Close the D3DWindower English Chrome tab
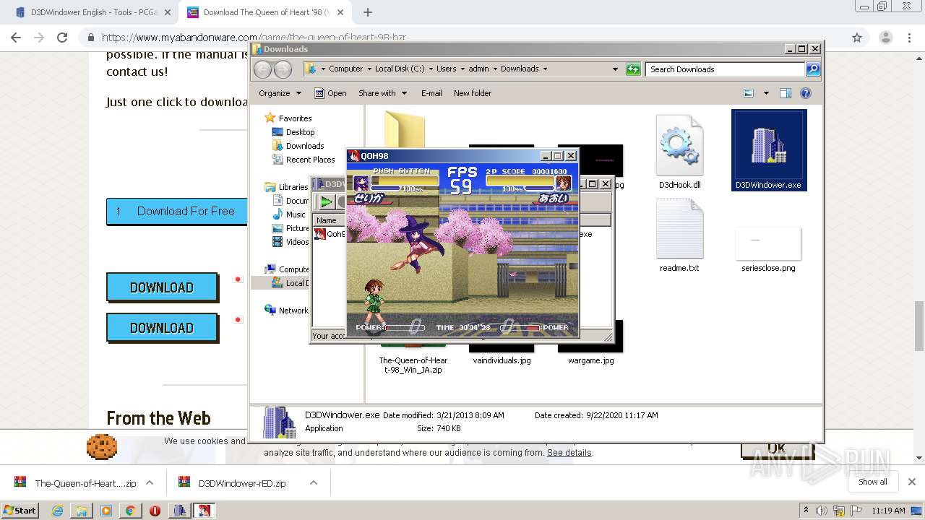This screenshot has width=925, height=520. tap(168, 12)
